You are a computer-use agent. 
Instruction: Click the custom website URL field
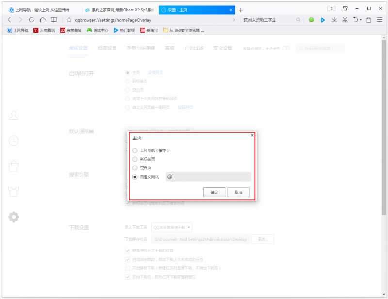211,177
